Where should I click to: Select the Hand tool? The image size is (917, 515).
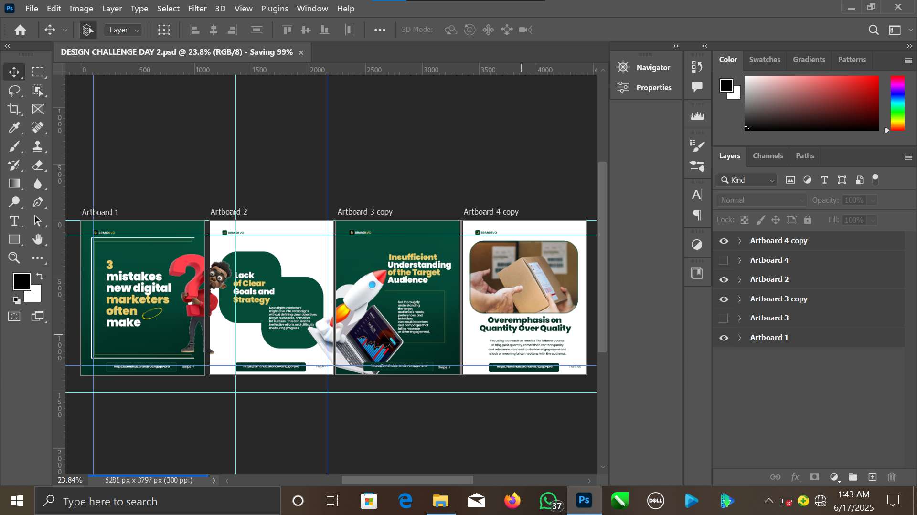coord(38,239)
